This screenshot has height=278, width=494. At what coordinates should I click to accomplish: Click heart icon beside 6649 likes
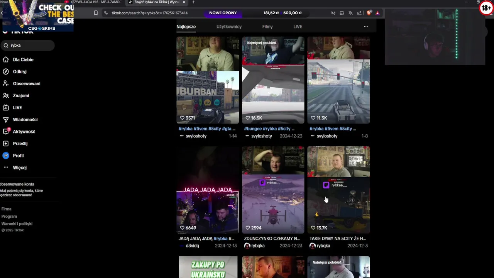182,228
